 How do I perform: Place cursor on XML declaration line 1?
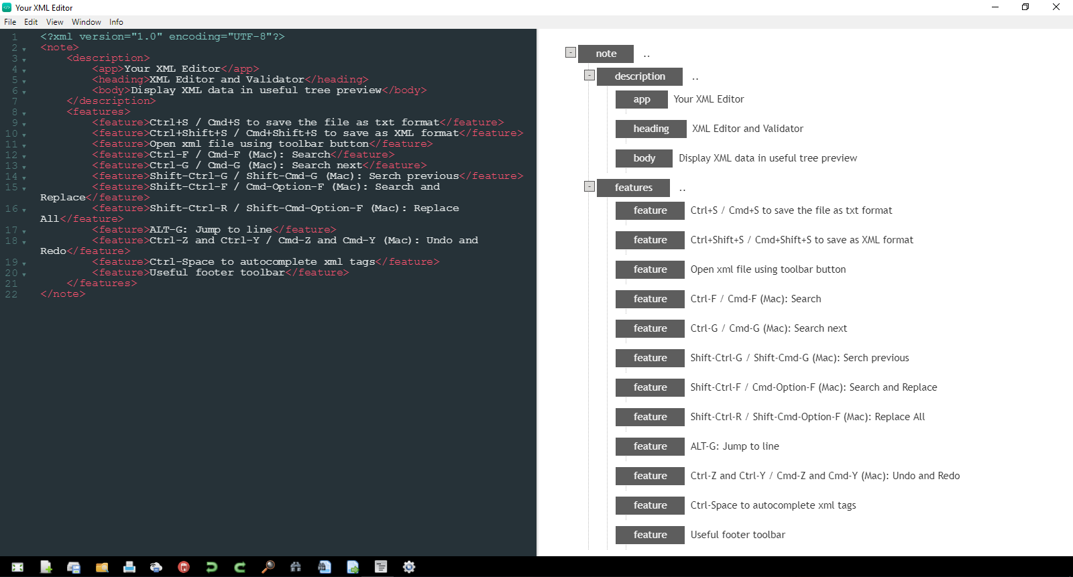click(x=162, y=36)
